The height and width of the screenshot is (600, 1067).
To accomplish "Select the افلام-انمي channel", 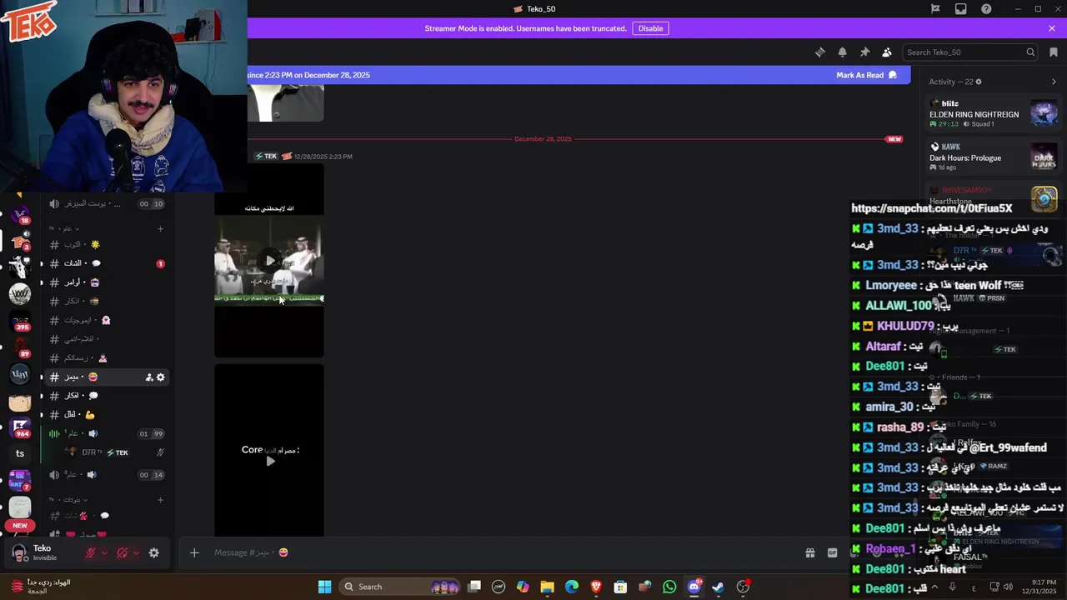I will (x=108, y=339).
